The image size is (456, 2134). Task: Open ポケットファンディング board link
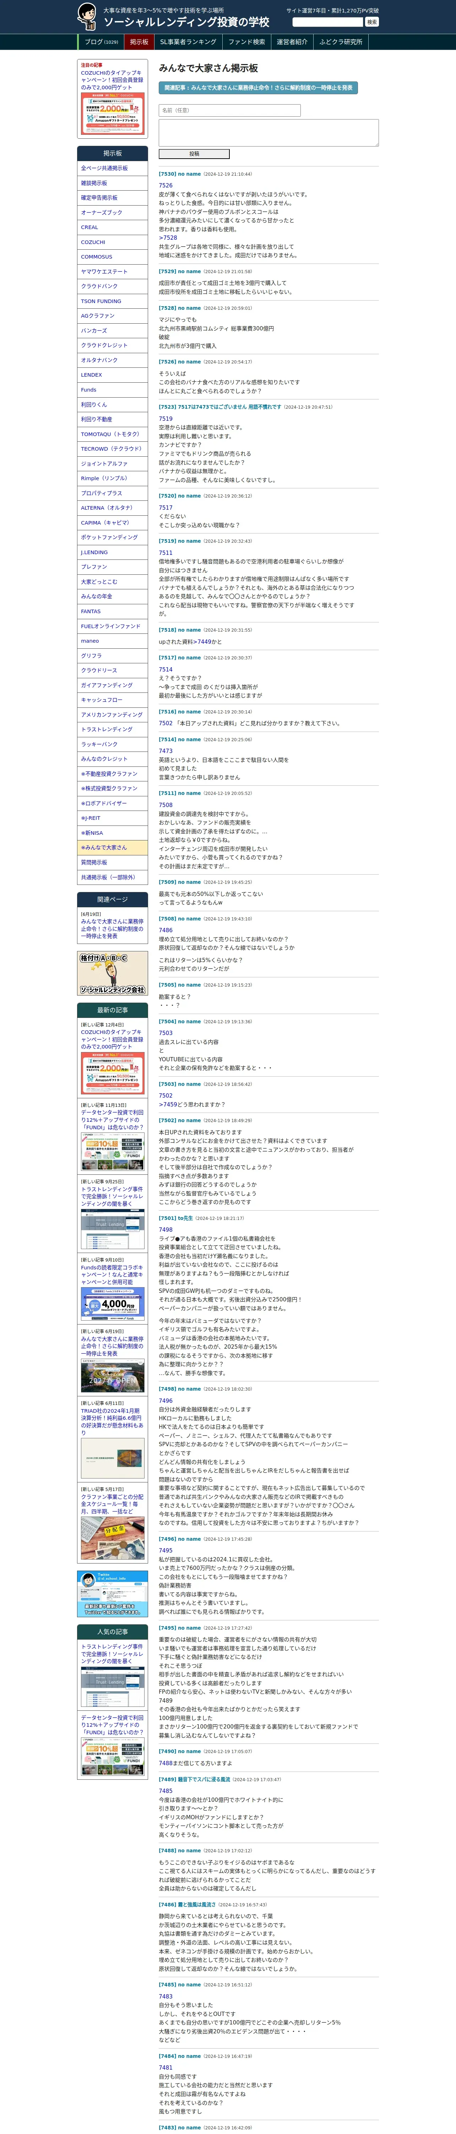pyautogui.click(x=113, y=538)
